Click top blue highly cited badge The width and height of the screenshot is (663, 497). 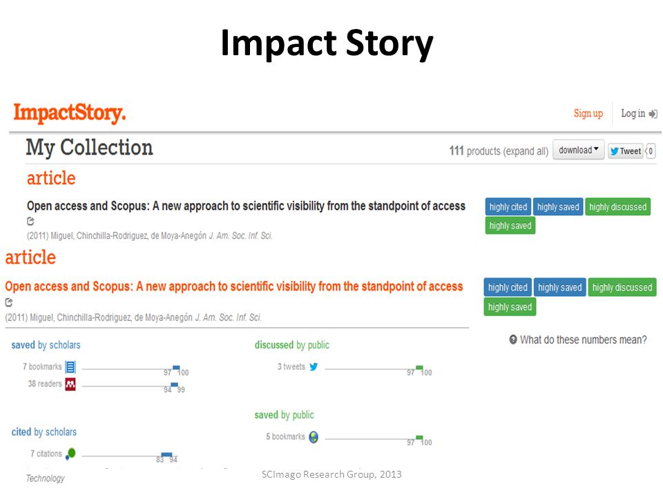click(508, 206)
